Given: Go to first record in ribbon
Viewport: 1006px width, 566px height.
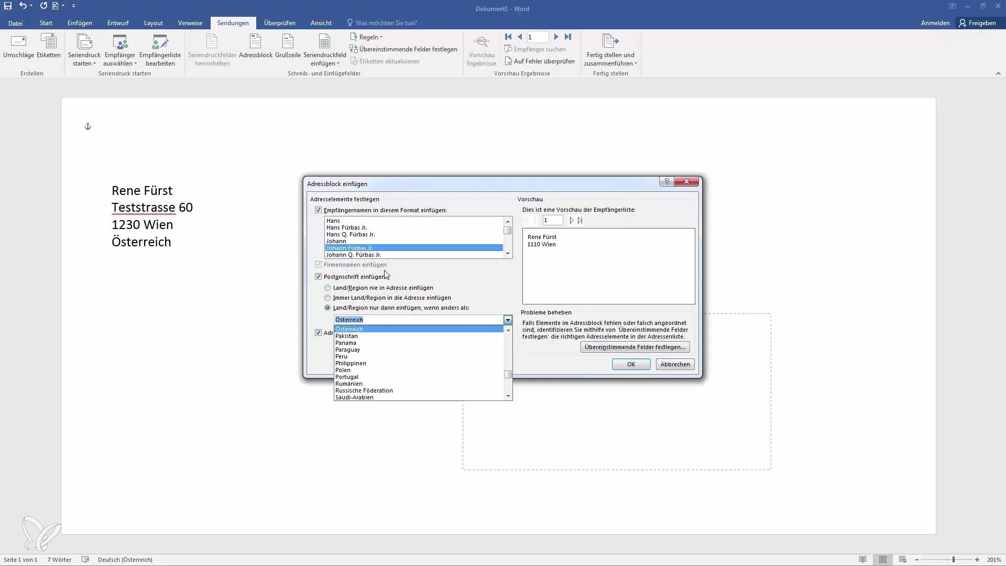Looking at the screenshot, I should coord(508,37).
